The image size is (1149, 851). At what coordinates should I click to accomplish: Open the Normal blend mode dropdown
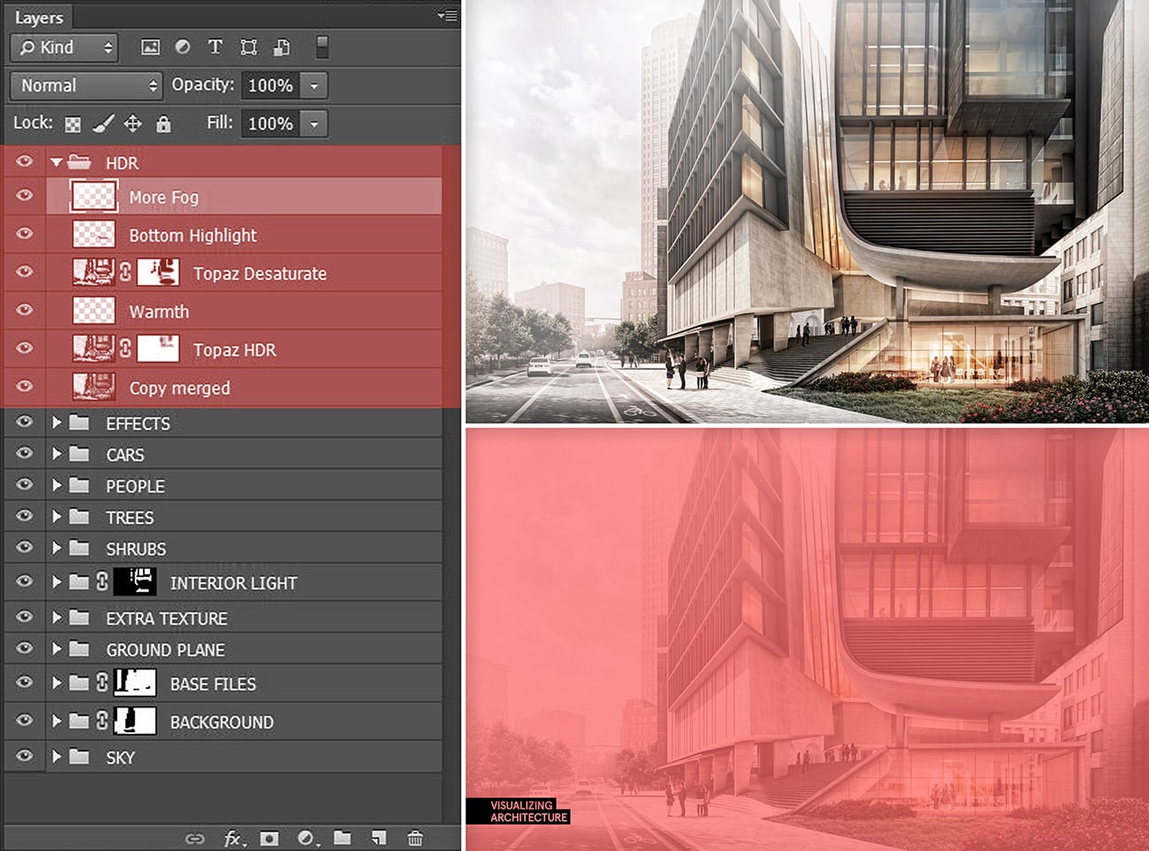[x=87, y=86]
